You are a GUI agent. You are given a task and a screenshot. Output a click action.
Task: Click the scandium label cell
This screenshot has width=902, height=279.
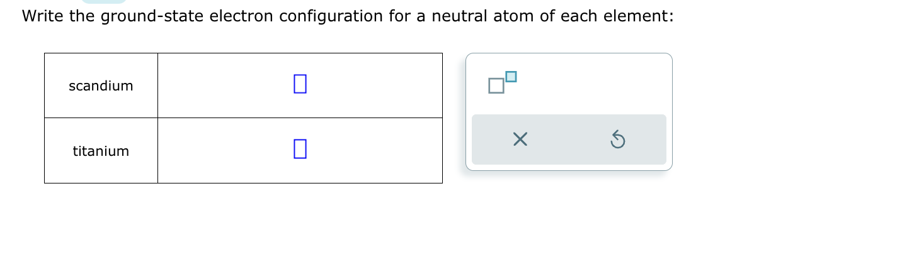101,86
